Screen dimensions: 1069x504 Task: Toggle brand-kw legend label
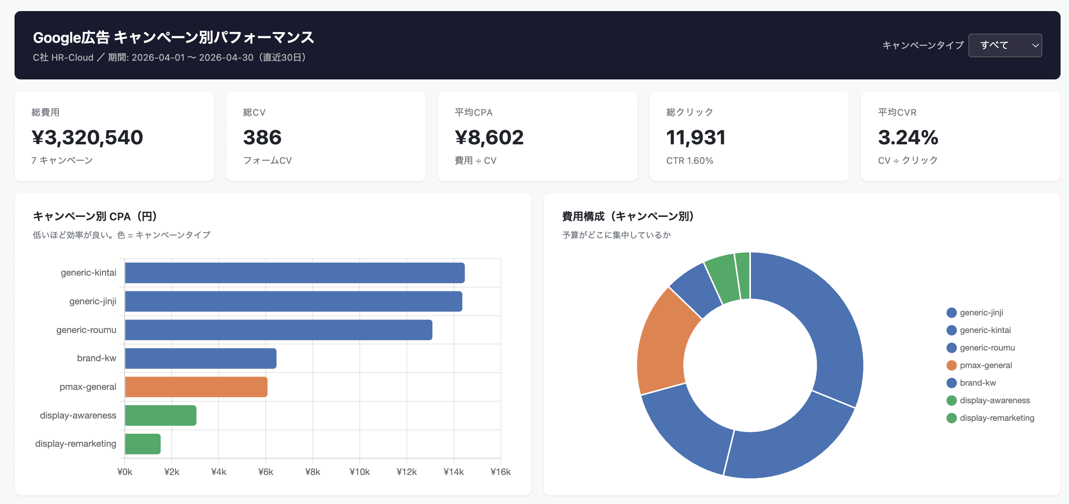[978, 383]
